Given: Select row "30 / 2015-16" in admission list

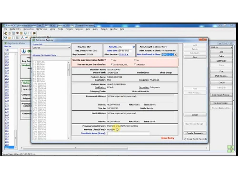Looking at the screenshot, I should point(40,132).
